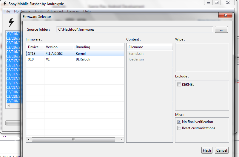Sort by Branding column header

coord(99,47)
